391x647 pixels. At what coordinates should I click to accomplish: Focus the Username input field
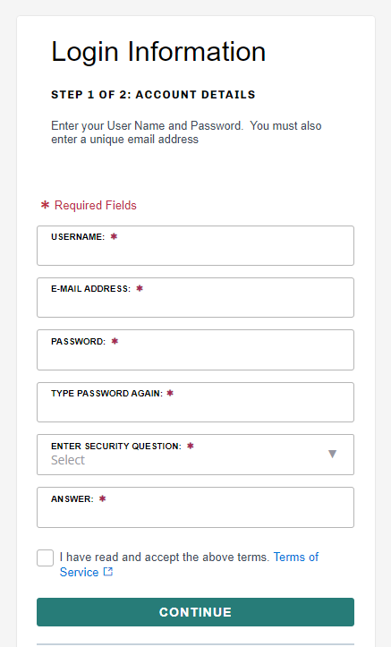click(x=195, y=245)
